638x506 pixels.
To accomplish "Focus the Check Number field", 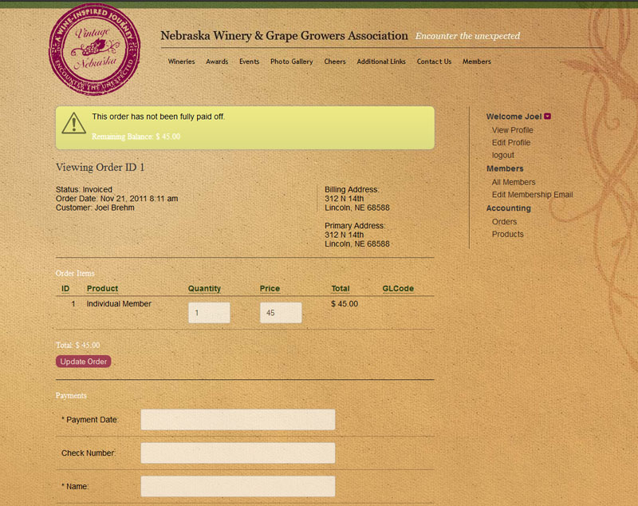I will pos(238,453).
